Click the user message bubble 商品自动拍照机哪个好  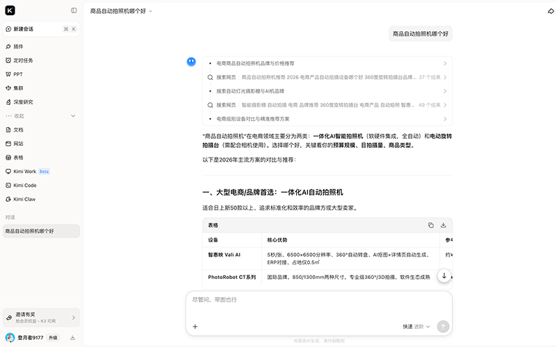pyautogui.click(x=420, y=33)
